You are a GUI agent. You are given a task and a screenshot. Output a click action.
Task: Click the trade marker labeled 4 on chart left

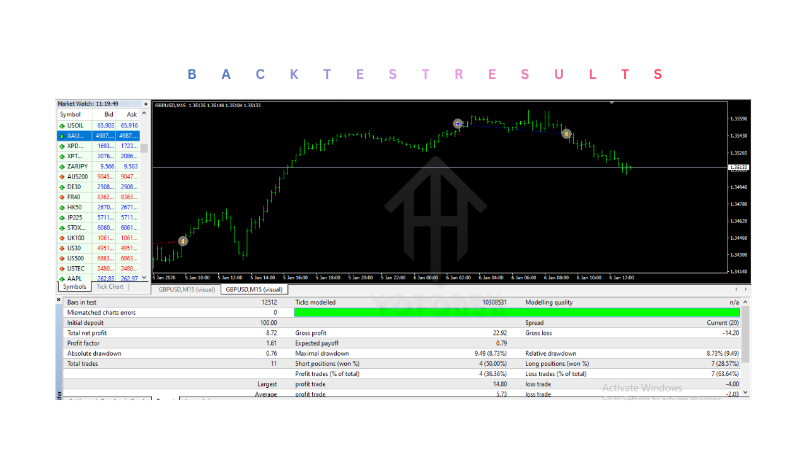182,241
